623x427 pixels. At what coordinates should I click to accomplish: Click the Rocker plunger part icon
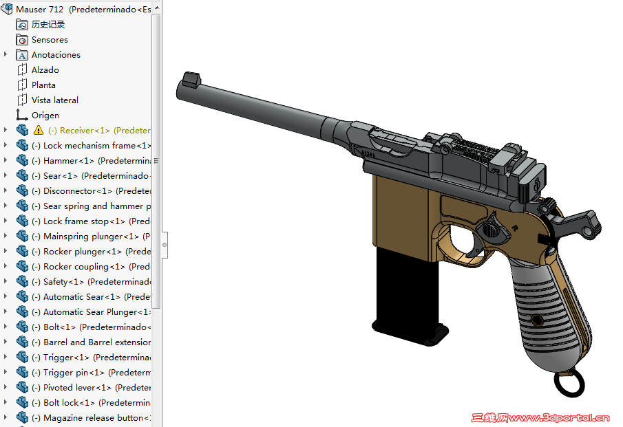tap(22, 251)
